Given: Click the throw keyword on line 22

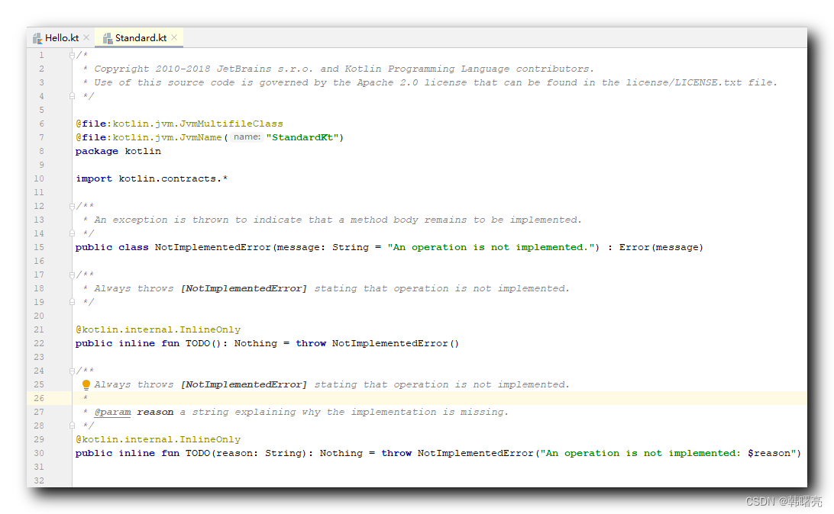Looking at the screenshot, I should [x=311, y=343].
